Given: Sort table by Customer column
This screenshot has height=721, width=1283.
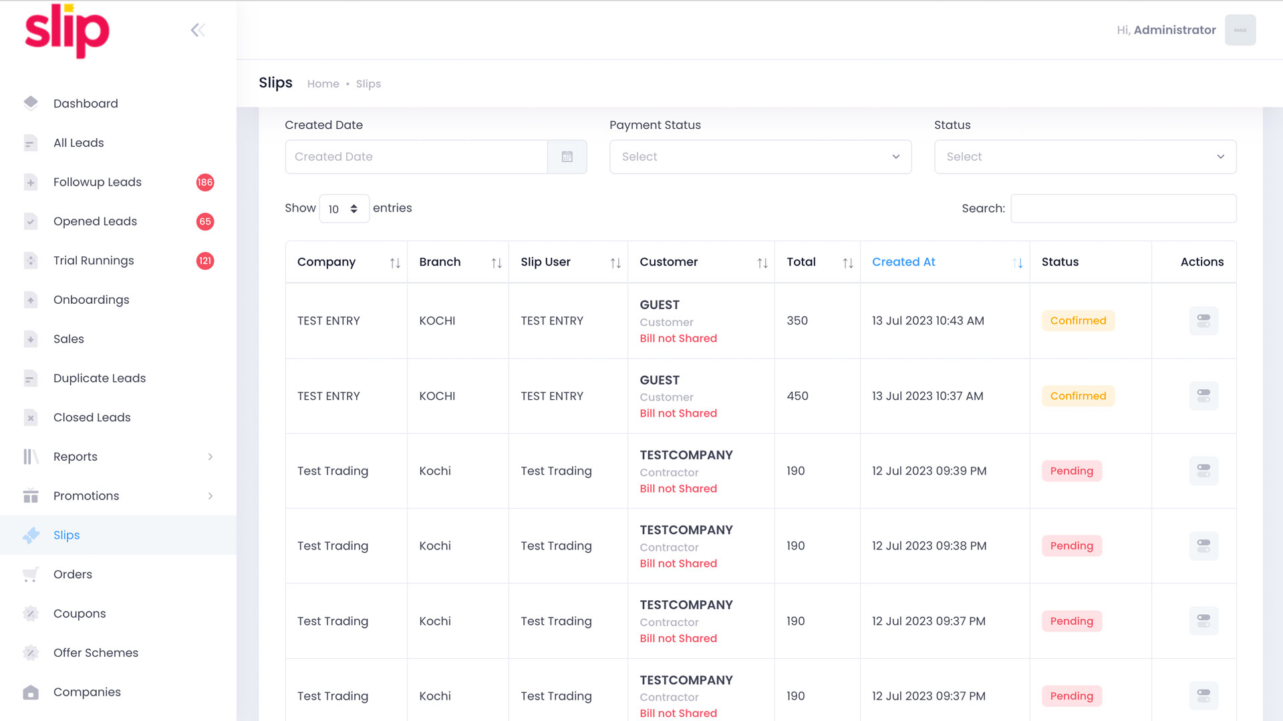Looking at the screenshot, I should (702, 262).
